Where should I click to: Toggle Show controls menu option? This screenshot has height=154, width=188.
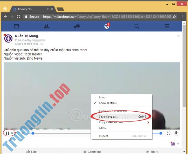121,103
